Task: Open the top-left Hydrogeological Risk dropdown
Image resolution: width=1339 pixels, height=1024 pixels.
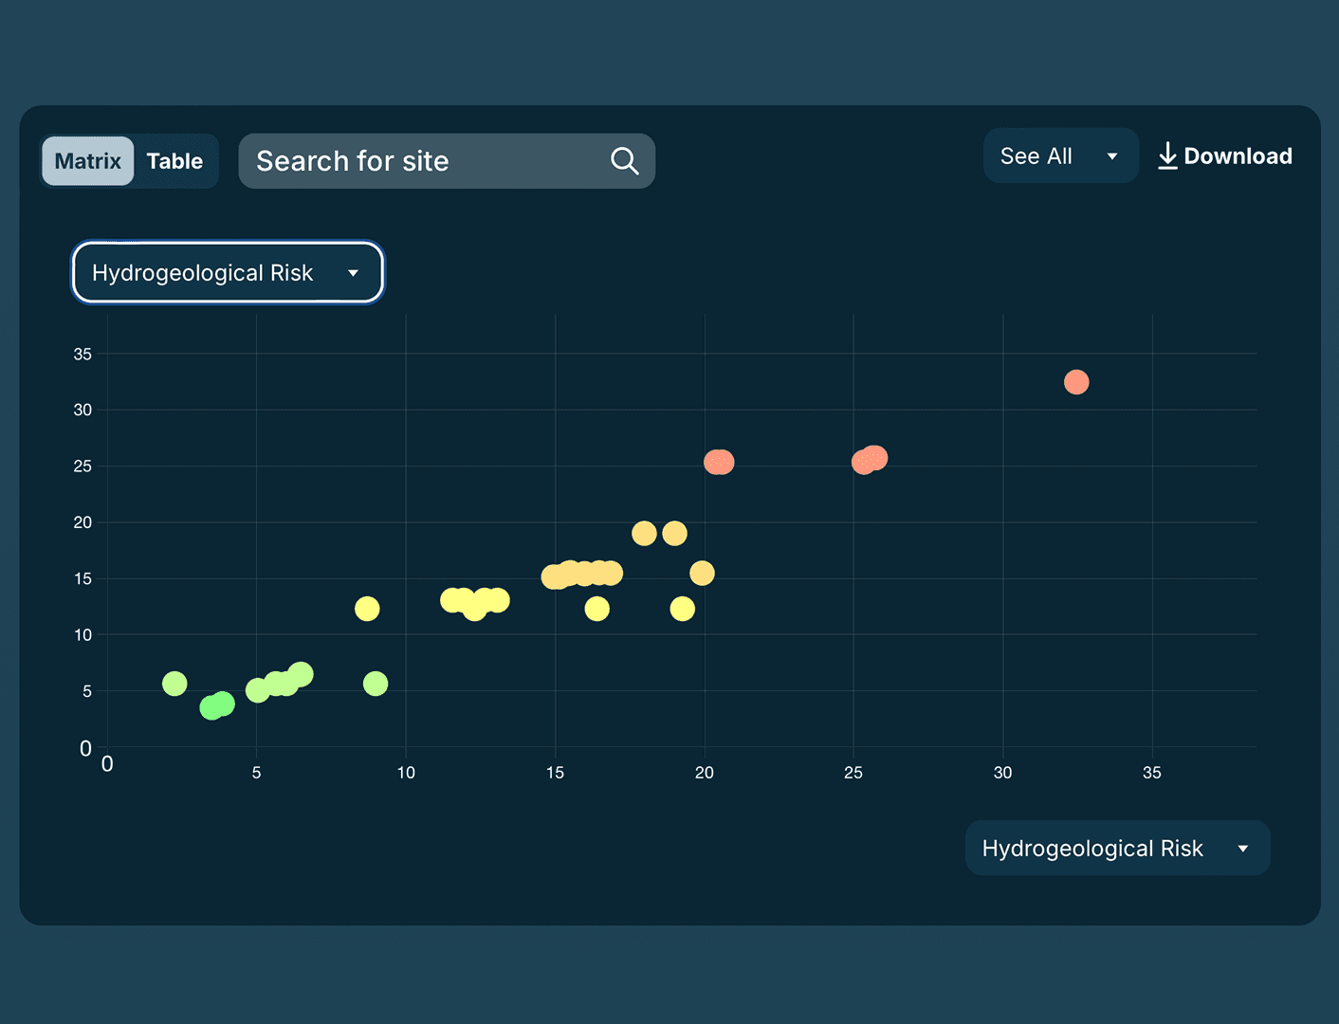Action: (x=228, y=273)
